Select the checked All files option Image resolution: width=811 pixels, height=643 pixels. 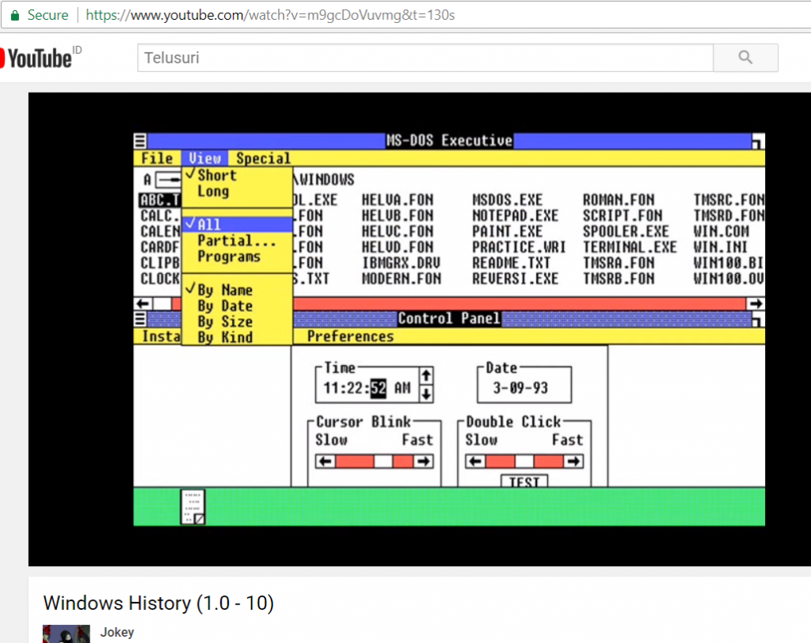[209, 224]
